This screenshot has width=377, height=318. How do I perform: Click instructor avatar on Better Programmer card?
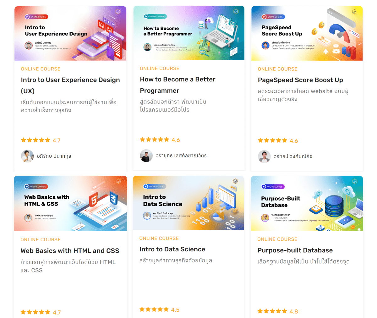146,156
